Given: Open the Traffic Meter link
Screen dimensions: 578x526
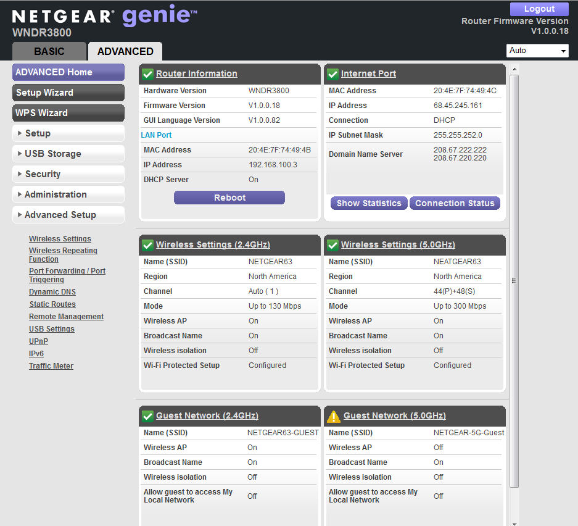Looking at the screenshot, I should coord(51,366).
